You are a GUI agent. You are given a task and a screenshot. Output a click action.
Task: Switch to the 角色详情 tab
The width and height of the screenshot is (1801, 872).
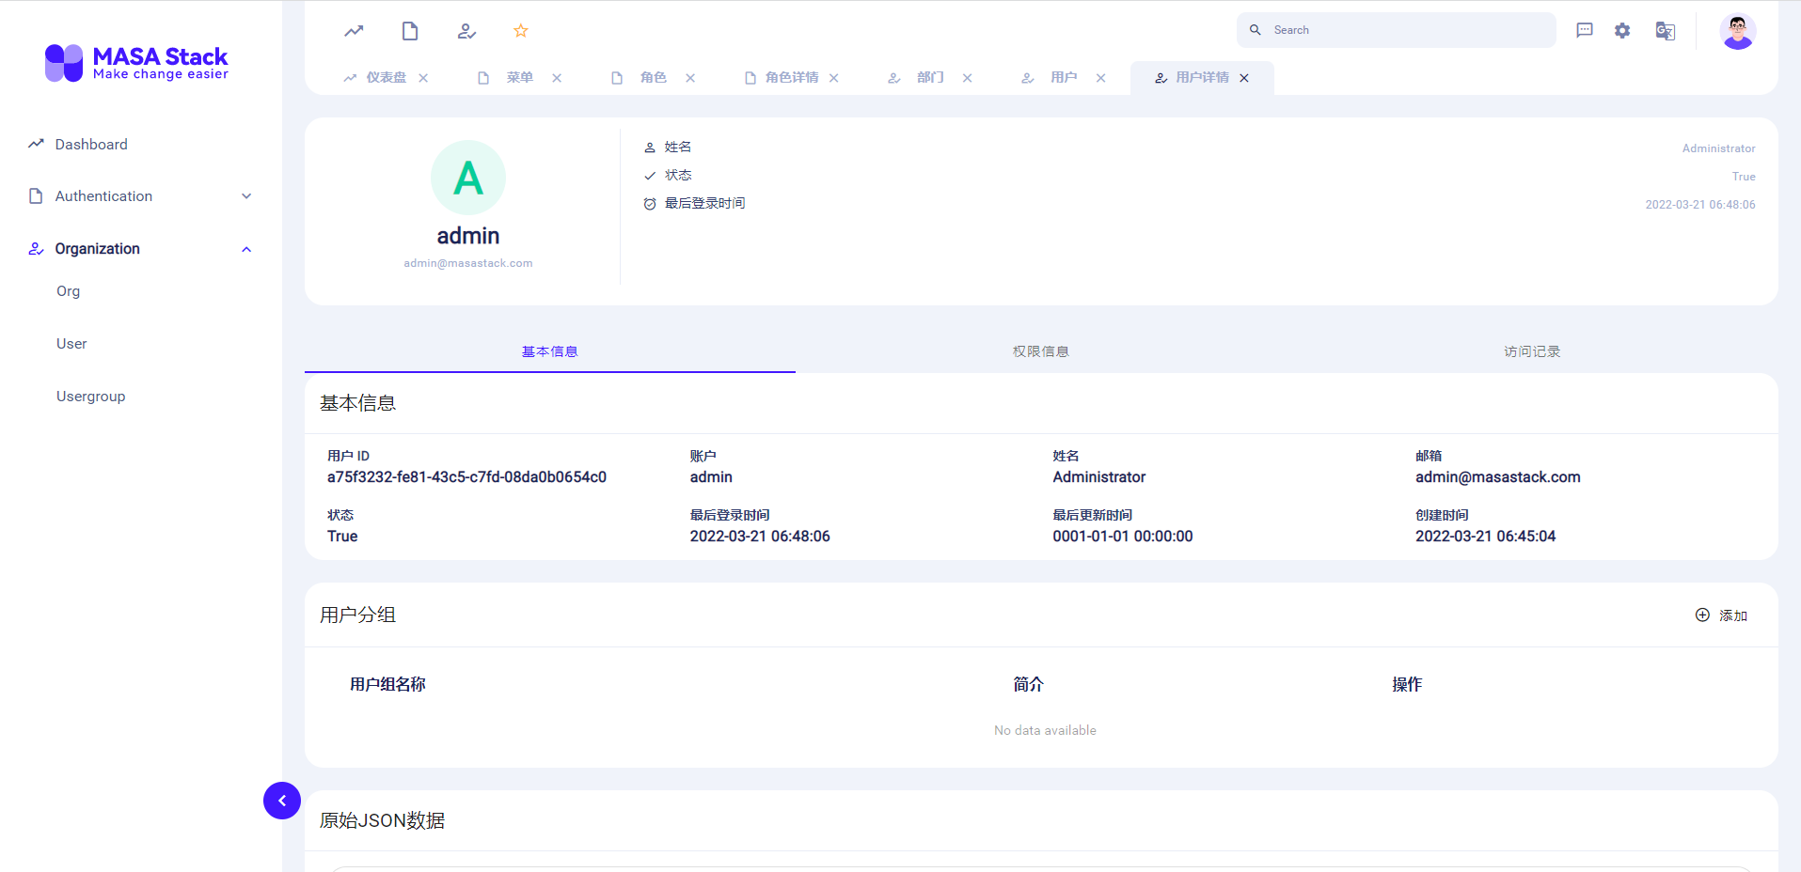792,77
